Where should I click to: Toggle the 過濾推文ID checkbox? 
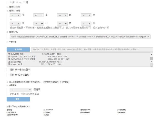(x=7, y=32)
